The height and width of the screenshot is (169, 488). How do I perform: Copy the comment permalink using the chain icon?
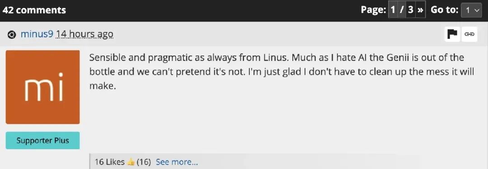click(x=469, y=34)
